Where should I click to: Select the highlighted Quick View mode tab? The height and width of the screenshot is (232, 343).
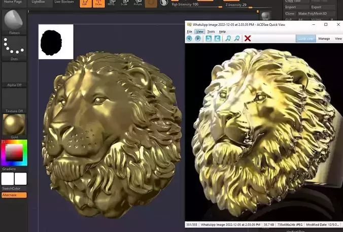coord(305,39)
